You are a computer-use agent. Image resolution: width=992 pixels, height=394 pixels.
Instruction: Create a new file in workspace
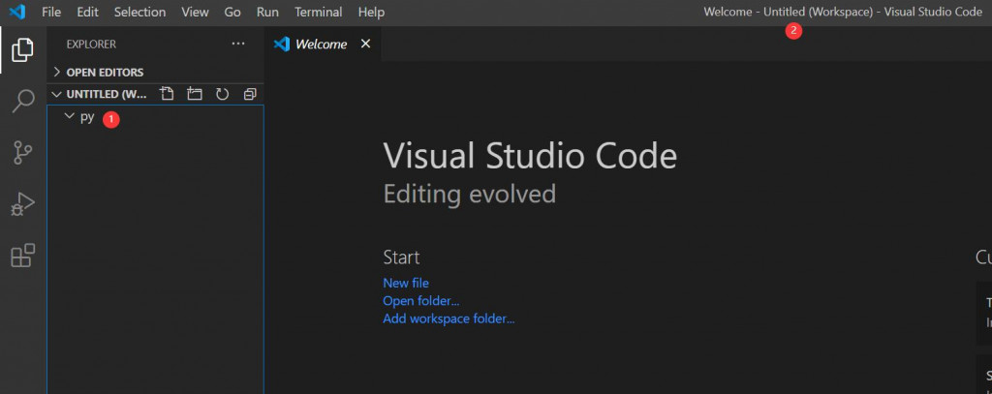point(167,94)
